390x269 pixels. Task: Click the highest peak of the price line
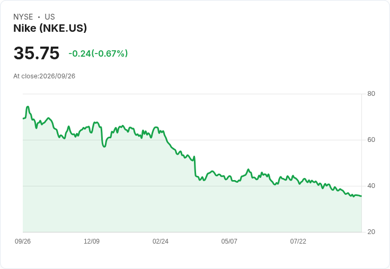pyautogui.click(x=28, y=107)
